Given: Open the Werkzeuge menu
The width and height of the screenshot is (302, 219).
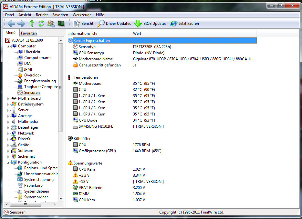Looking at the screenshot, I should click(82, 15).
